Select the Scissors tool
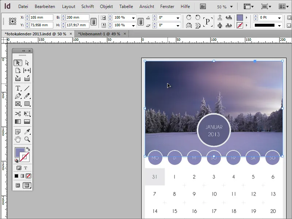 click(x=18, y=114)
